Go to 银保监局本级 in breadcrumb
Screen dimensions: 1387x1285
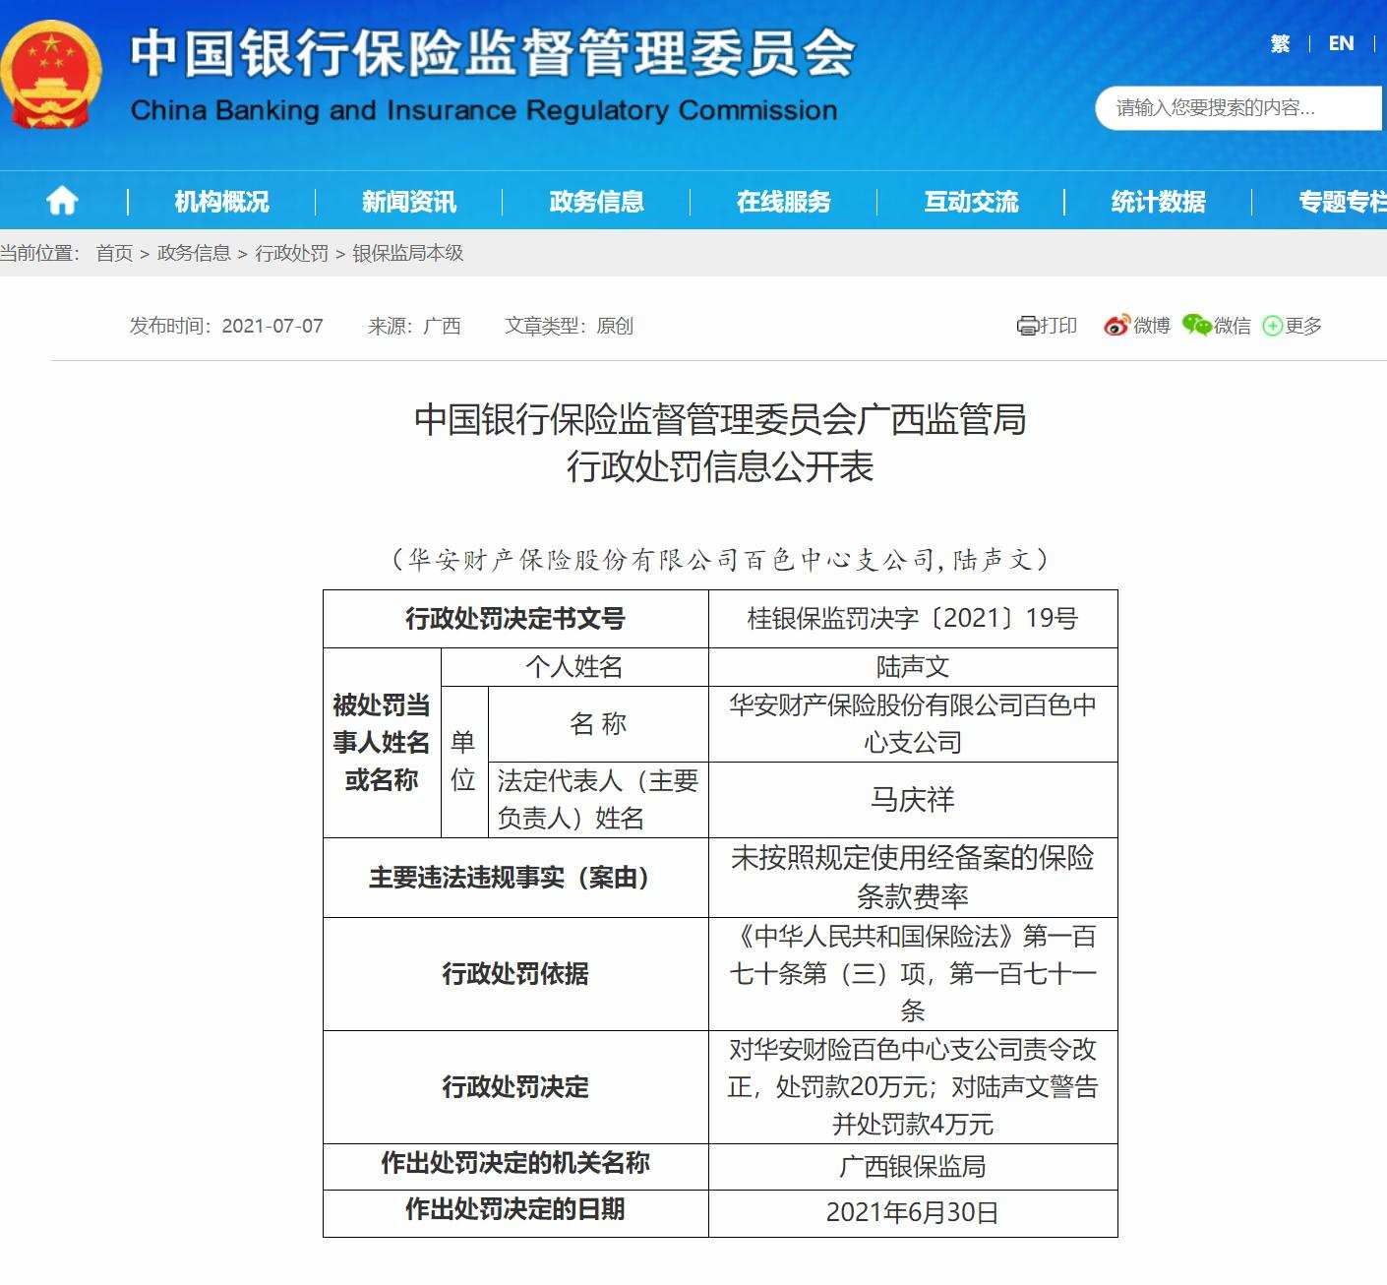(408, 253)
